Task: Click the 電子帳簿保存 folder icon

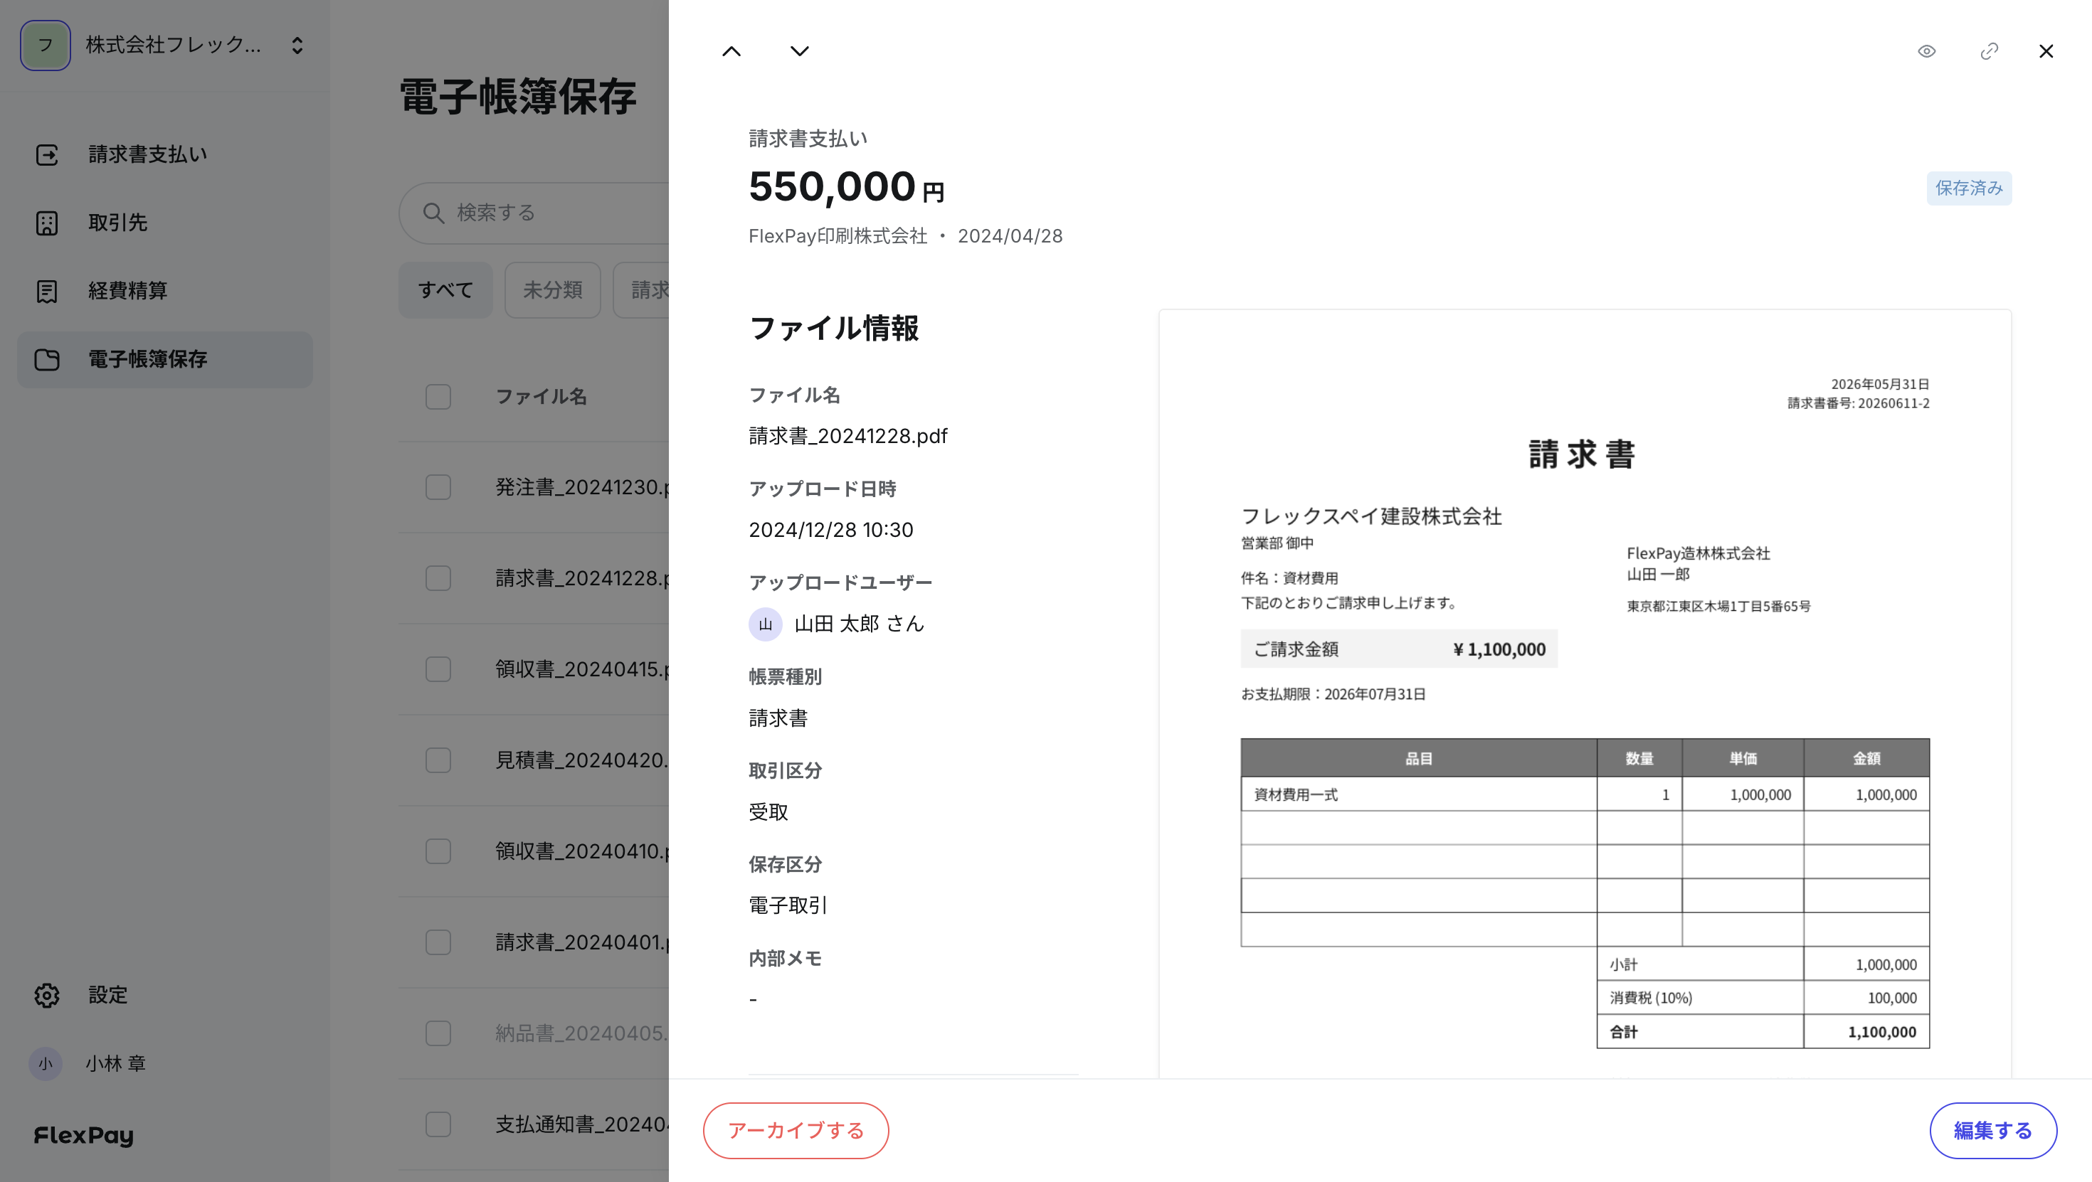Action: [47, 359]
